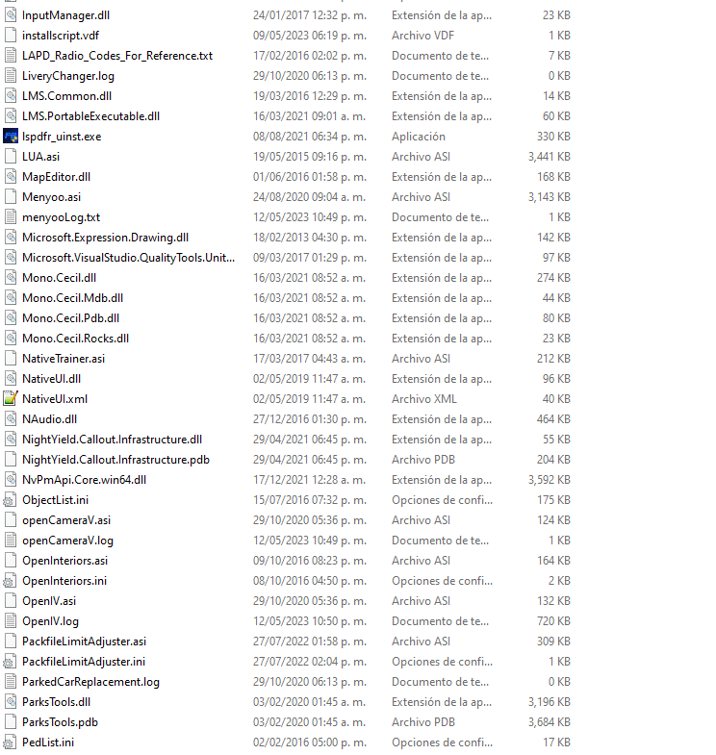Click Archivo PDB type of ParksTools.pdb
The height and width of the screenshot is (755, 716).
(x=423, y=722)
